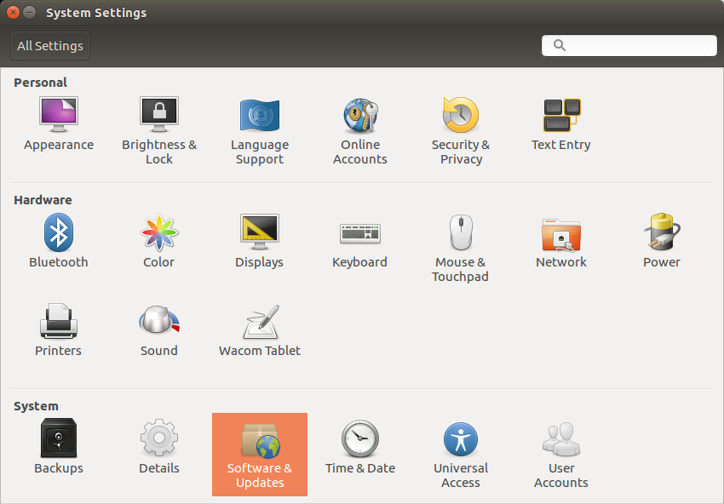The width and height of the screenshot is (724, 504).
Task: Check Power settings
Action: (x=662, y=241)
